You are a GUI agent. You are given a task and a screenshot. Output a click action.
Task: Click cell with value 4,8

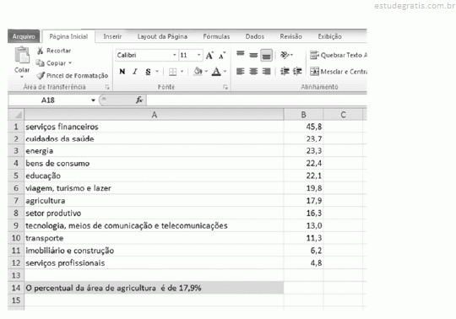click(303, 263)
